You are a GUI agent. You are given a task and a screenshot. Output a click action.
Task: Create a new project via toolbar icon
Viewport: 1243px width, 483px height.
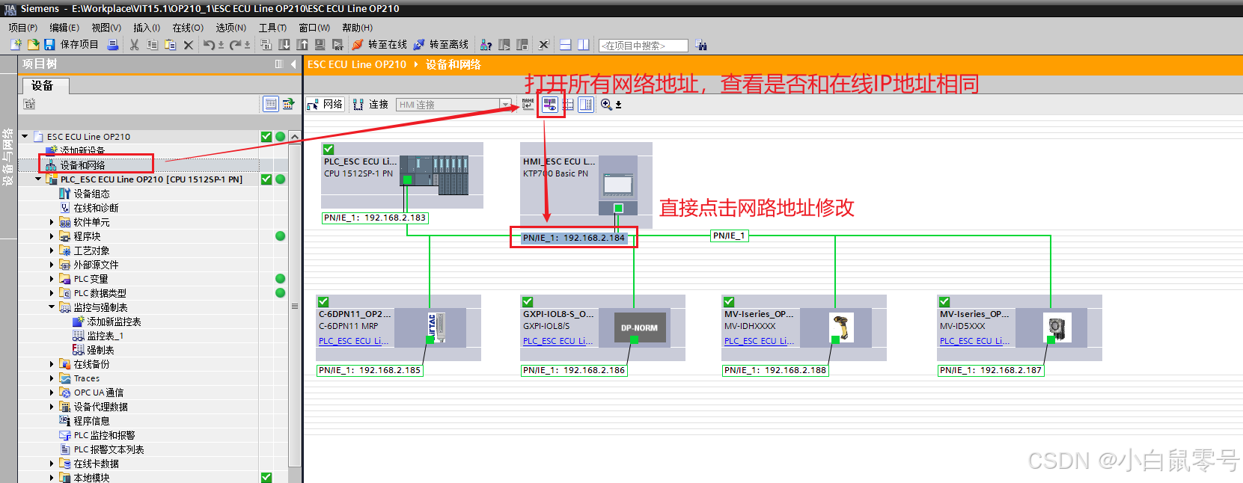pyautogui.click(x=16, y=45)
